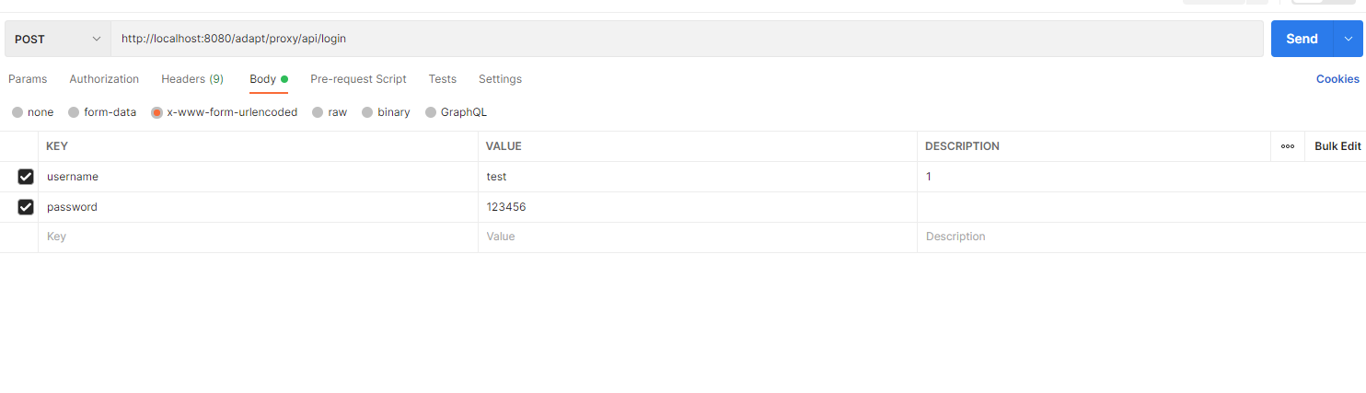Click the Bulk Edit button
The width and height of the screenshot is (1366, 393).
[1337, 146]
